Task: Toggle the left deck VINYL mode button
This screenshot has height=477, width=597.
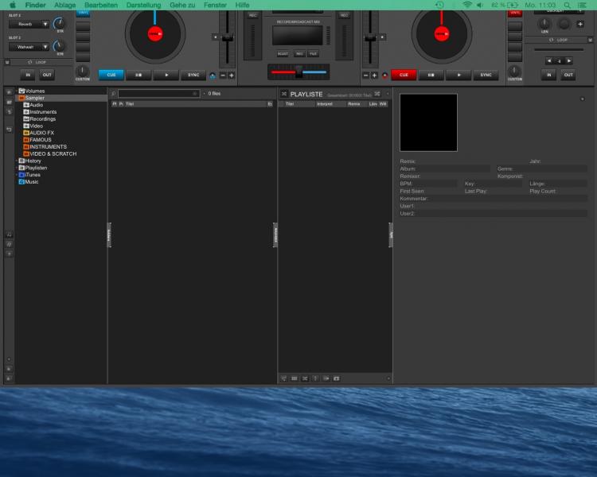Action: tap(83, 14)
